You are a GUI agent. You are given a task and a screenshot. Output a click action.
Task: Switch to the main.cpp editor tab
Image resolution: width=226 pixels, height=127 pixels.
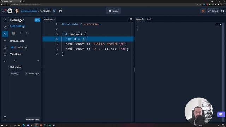click(48, 19)
